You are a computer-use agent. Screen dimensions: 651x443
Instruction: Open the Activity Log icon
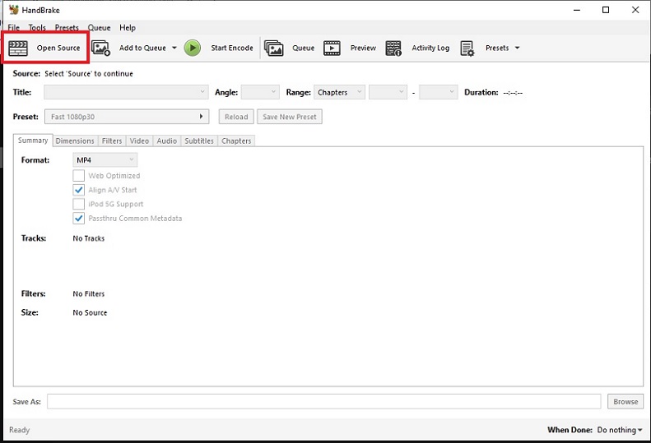coord(393,48)
